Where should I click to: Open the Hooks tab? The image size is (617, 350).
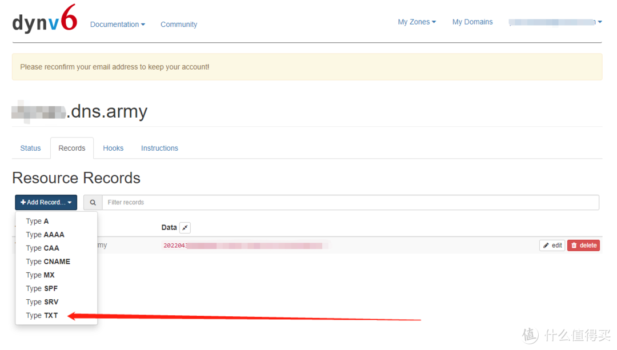click(x=113, y=148)
